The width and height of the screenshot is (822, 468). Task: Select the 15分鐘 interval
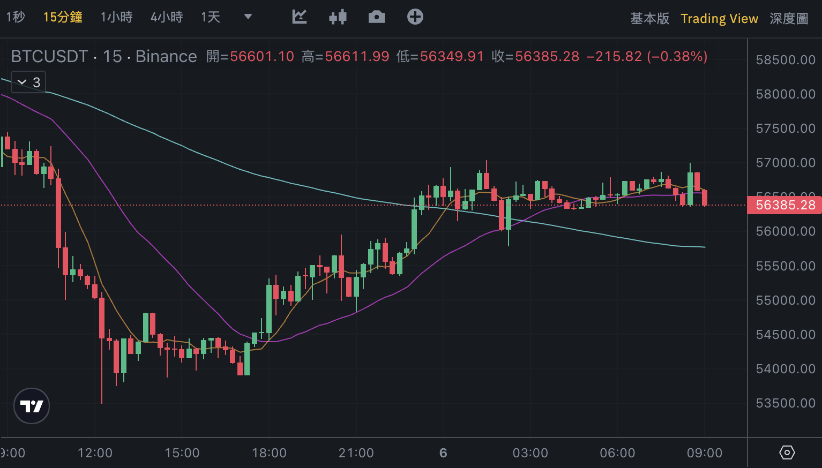(x=63, y=17)
